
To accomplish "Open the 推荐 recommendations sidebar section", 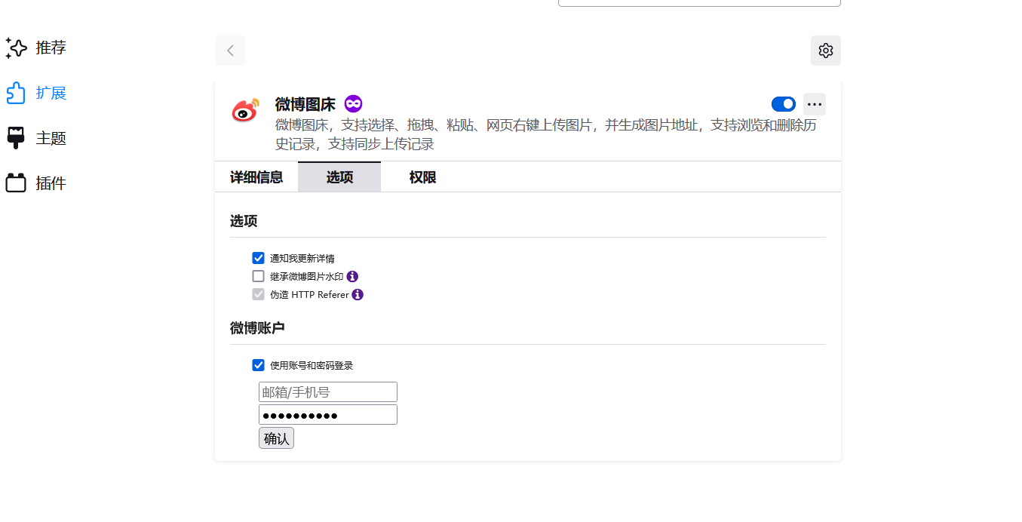I will [36, 48].
